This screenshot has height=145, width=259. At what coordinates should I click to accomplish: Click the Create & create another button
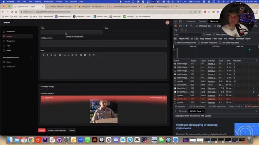(x=57, y=130)
